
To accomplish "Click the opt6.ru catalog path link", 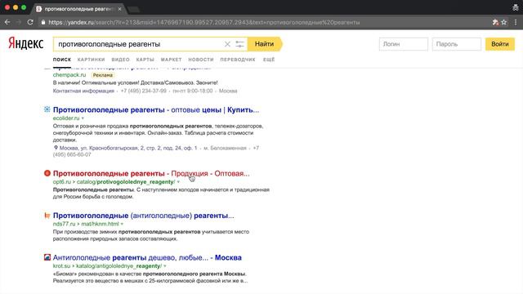I will click(x=114, y=182).
